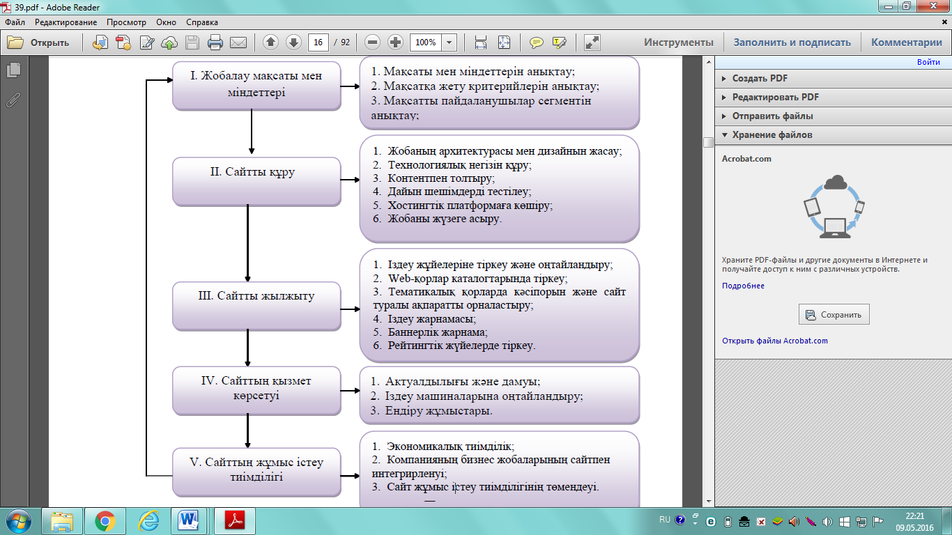The width and height of the screenshot is (952, 535).
Task: Open the Просмотр menu
Action: [128, 22]
